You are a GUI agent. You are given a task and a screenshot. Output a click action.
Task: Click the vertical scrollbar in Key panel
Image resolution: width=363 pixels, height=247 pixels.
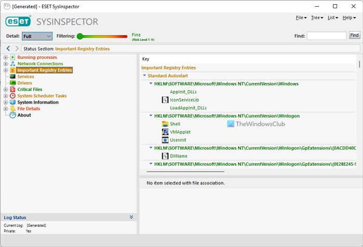(x=359, y=64)
